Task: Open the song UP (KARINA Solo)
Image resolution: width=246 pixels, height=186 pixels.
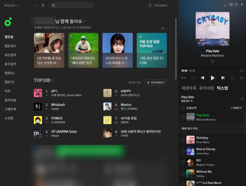Action: click(x=64, y=131)
